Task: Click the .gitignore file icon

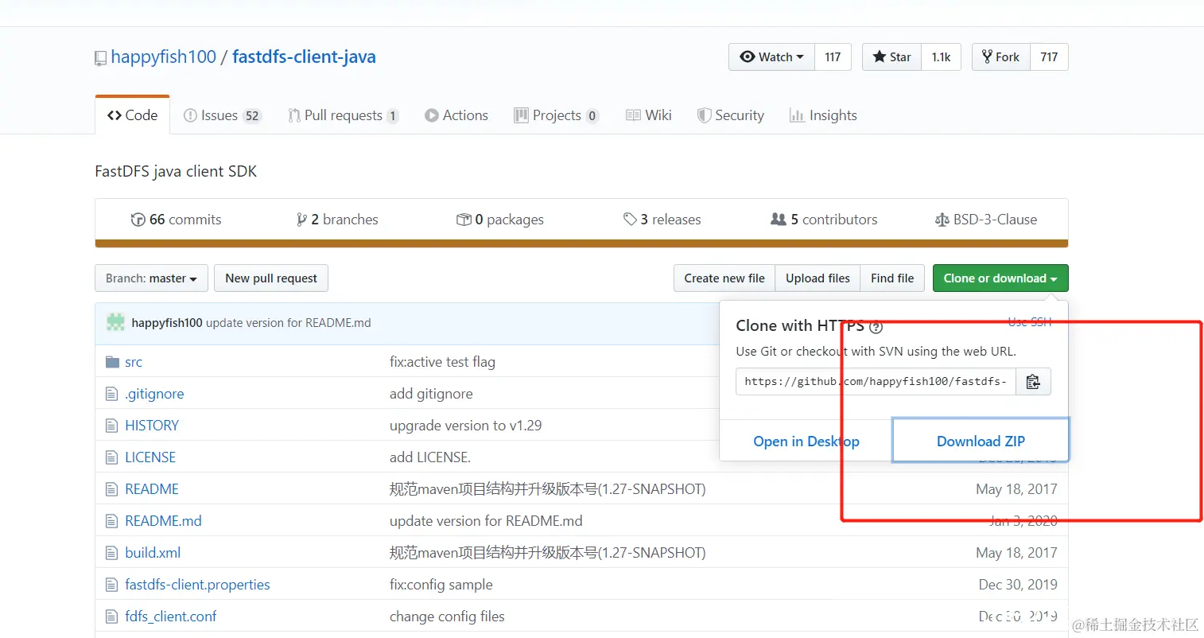Action: pos(111,394)
